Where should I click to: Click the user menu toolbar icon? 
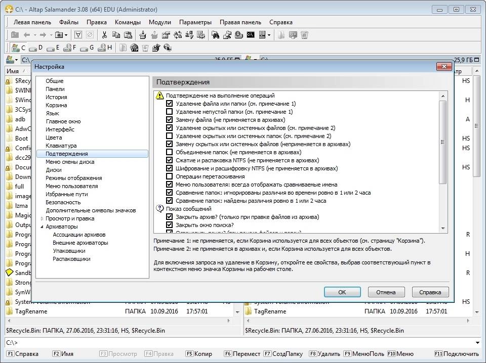click(x=262, y=35)
